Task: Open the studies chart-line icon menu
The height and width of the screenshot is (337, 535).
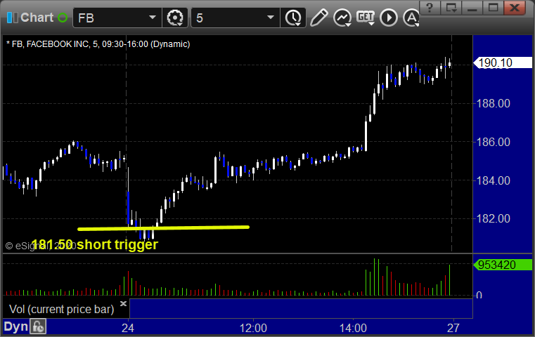Action: tap(342, 18)
